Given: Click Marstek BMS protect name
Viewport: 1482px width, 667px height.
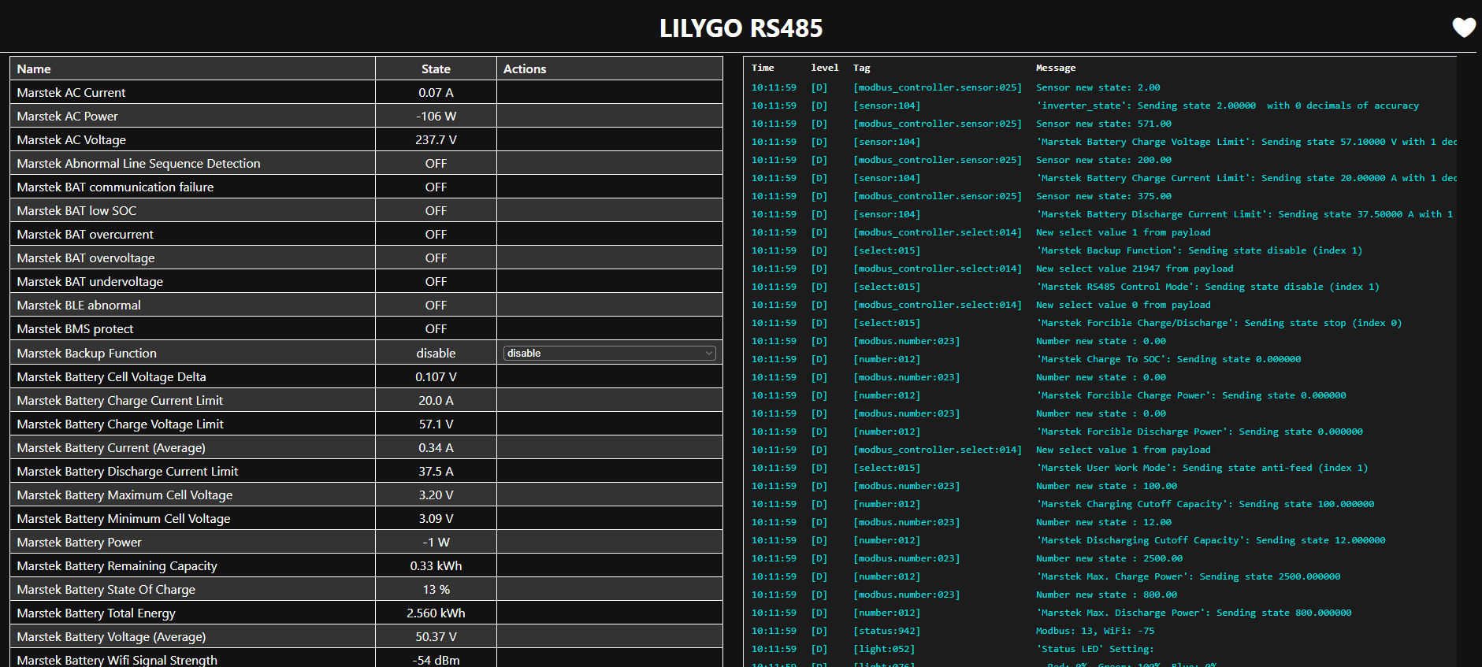Looking at the screenshot, I should point(75,328).
